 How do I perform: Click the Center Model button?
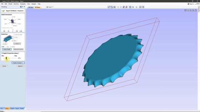[x=7, y=49]
